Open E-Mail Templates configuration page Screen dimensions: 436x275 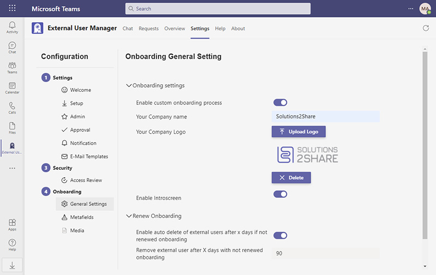pos(84,157)
